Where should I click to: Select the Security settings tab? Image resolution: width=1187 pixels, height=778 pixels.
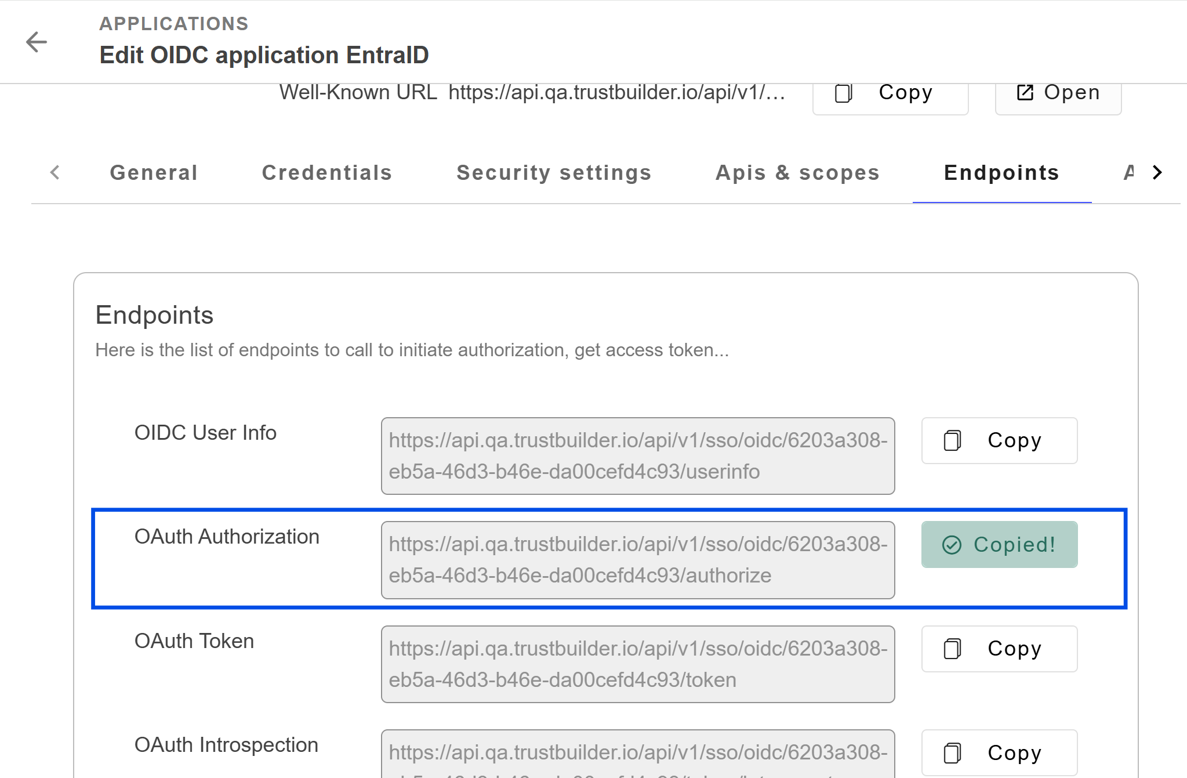[x=554, y=173]
